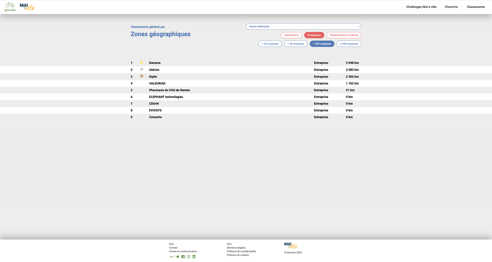
Task: Select the Kanoma row name
Action: (155, 63)
